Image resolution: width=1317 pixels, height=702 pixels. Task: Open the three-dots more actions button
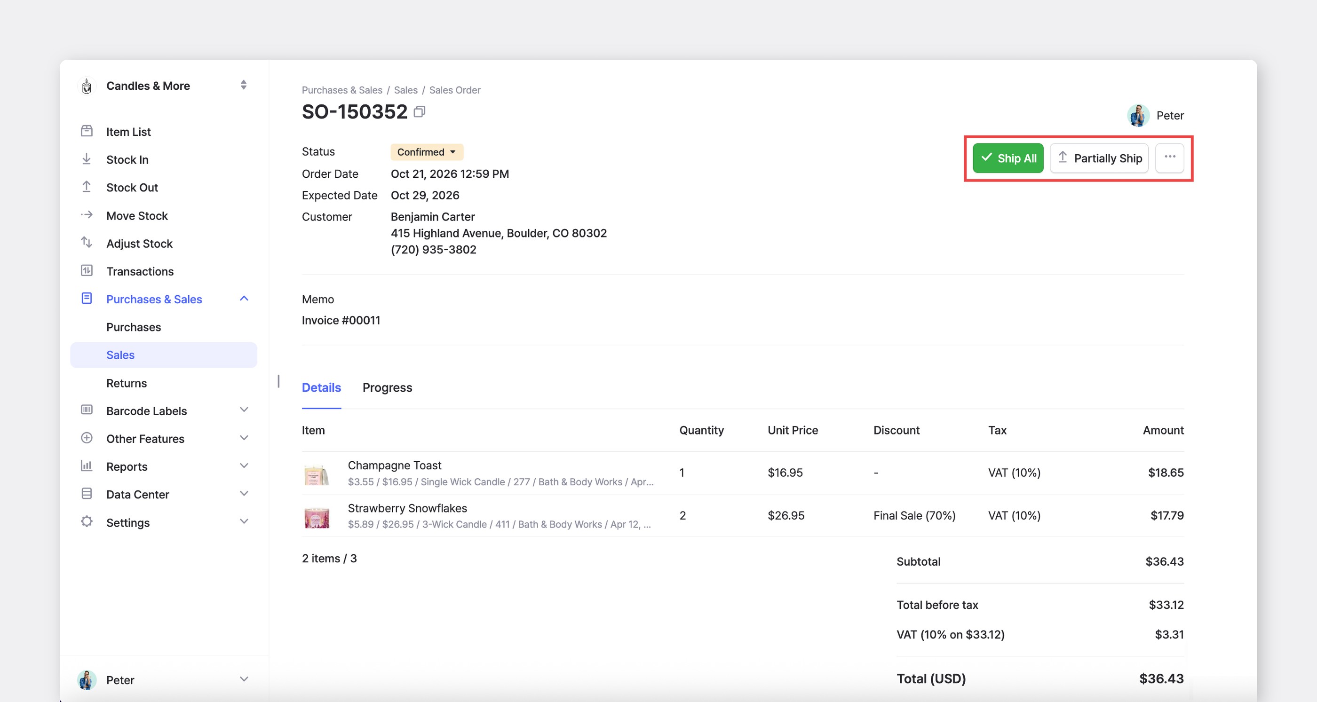pyautogui.click(x=1170, y=158)
